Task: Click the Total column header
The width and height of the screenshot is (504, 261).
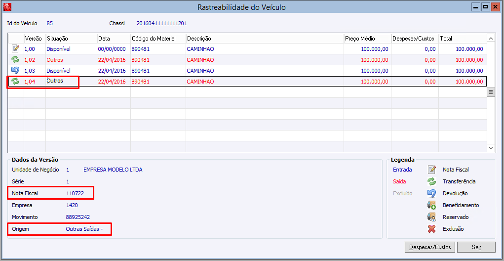Action: 462,38
